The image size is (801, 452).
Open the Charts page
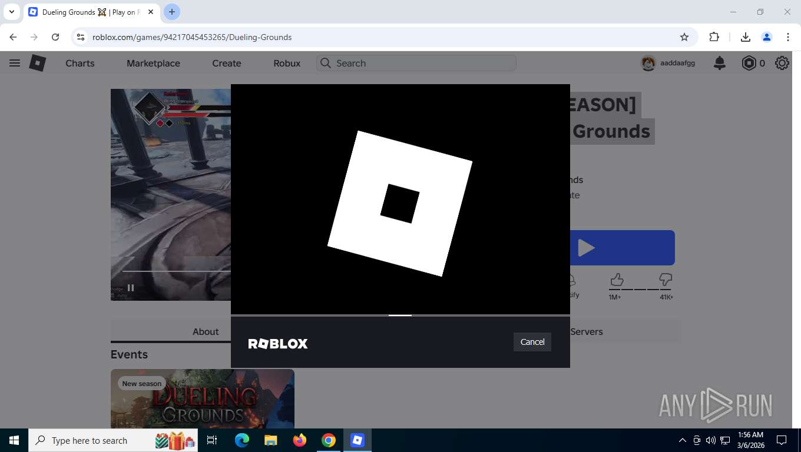80,63
